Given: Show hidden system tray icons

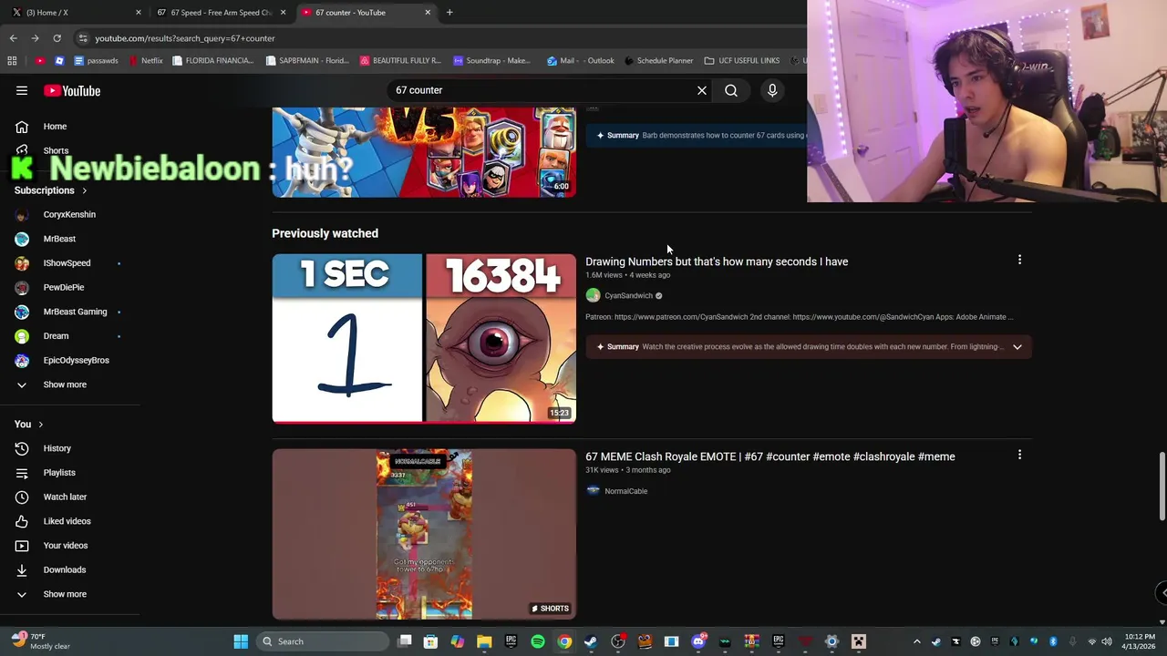Looking at the screenshot, I should [917, 641].
